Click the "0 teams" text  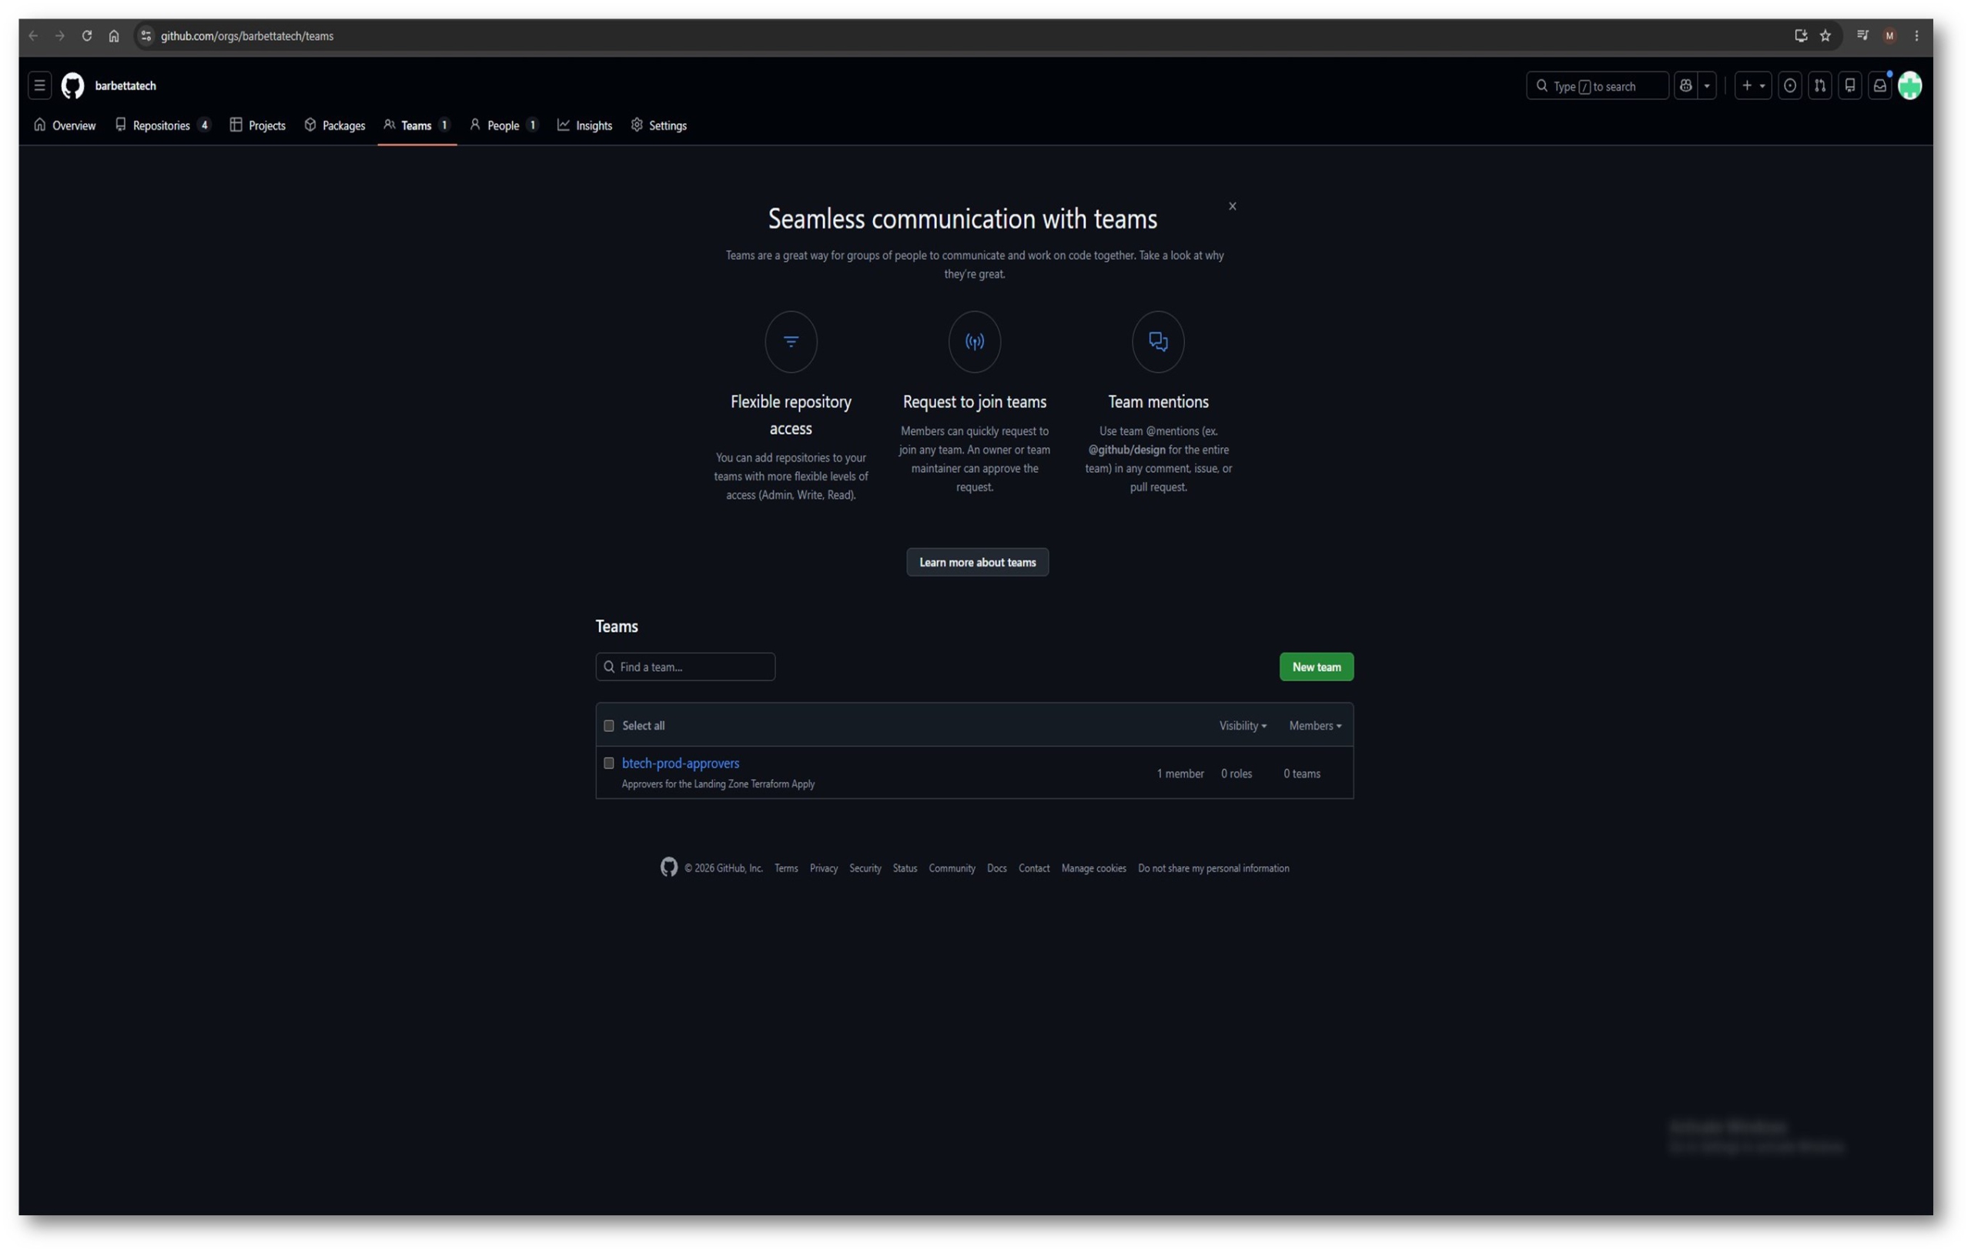[x=1301, y=774]
